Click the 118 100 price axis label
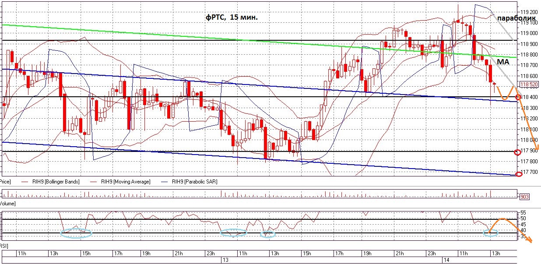 [x=528, y=129]
